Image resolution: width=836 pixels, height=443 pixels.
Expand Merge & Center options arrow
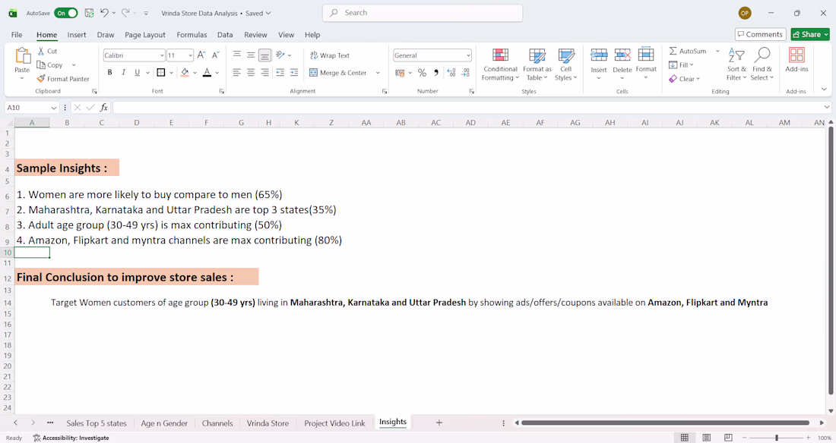pos(378,73)
